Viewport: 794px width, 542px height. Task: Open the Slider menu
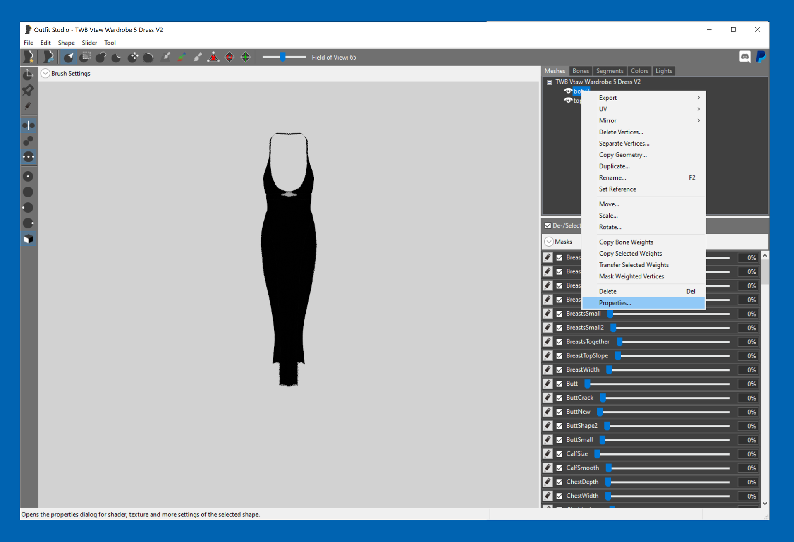[x=89, y=43]
